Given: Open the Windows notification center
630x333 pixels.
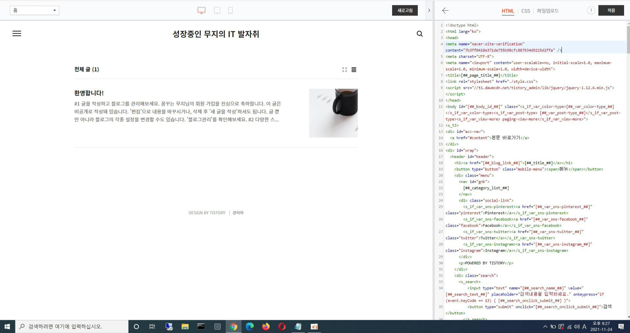Looking at the screenshot, I should pyautogui.click(x=621, y=326).
